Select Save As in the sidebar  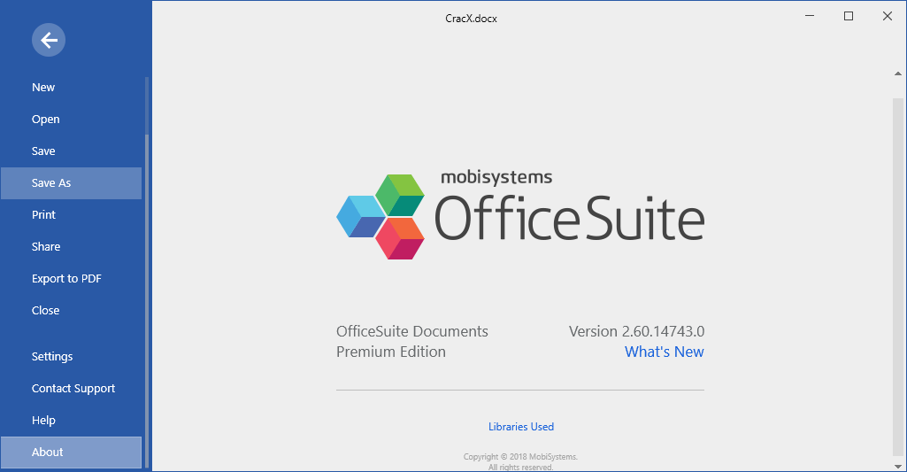point(71,183)
